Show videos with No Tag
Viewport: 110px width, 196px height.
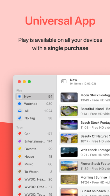[35, 118]
